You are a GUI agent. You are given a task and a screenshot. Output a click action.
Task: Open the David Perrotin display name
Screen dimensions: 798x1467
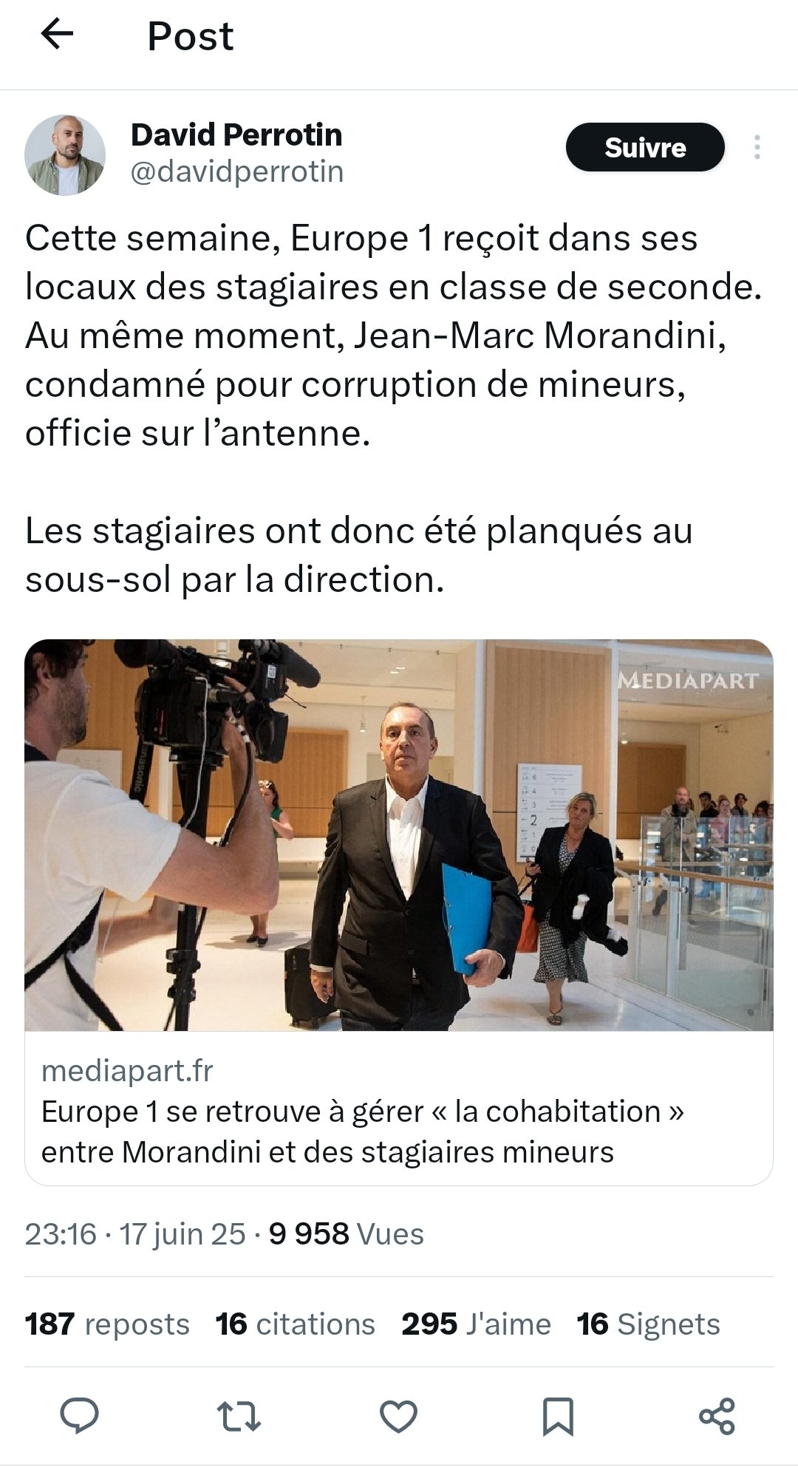pos(236,135)
